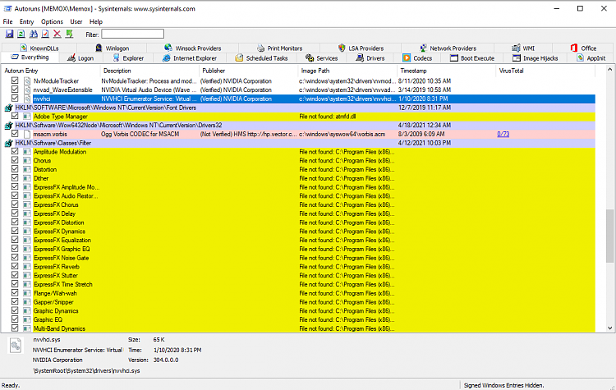Viewport: 616px width, 390px height.
Task: Click the Properties toolbar icon
Action: pyautogui.click(x=45, y=34)
